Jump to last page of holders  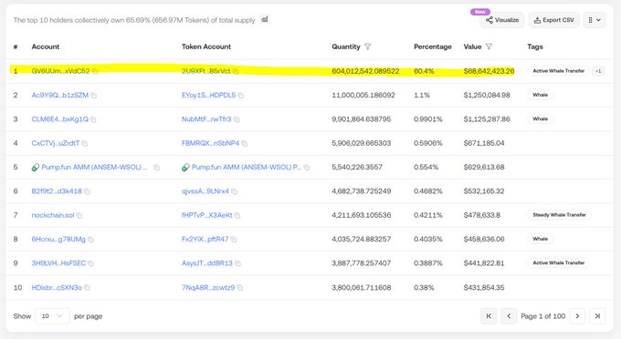click(x=597, y=316)
